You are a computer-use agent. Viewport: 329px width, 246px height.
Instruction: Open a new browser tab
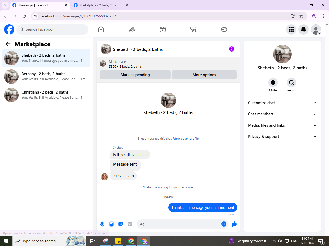136,5
